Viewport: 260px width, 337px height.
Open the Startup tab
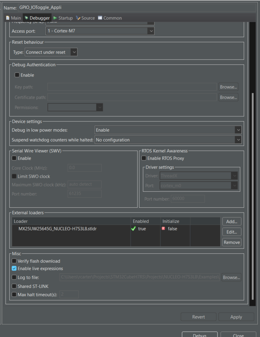[x=63, y=18]
